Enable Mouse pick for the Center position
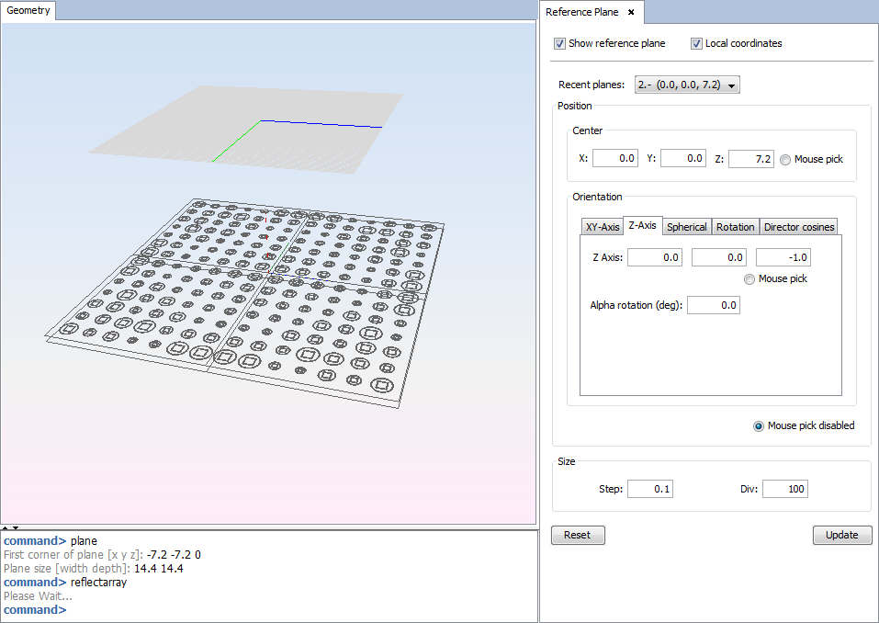Image resolution: width=879 pixels, height=623 pixels. click(785, 159)
